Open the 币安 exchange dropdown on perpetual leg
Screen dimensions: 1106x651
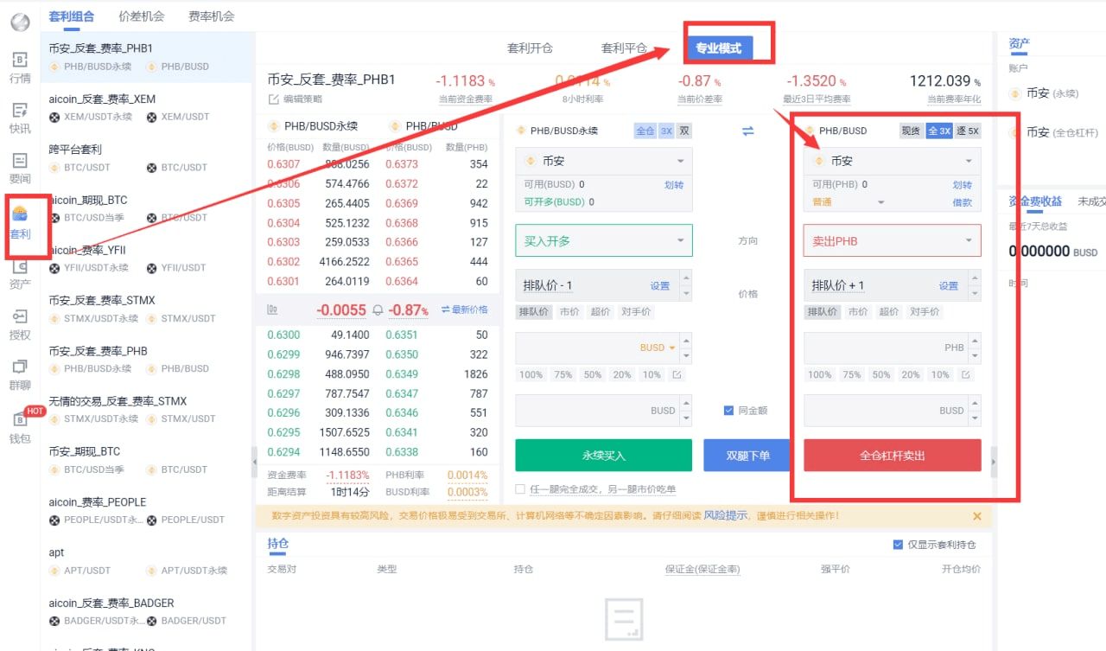tap(604, 161)
